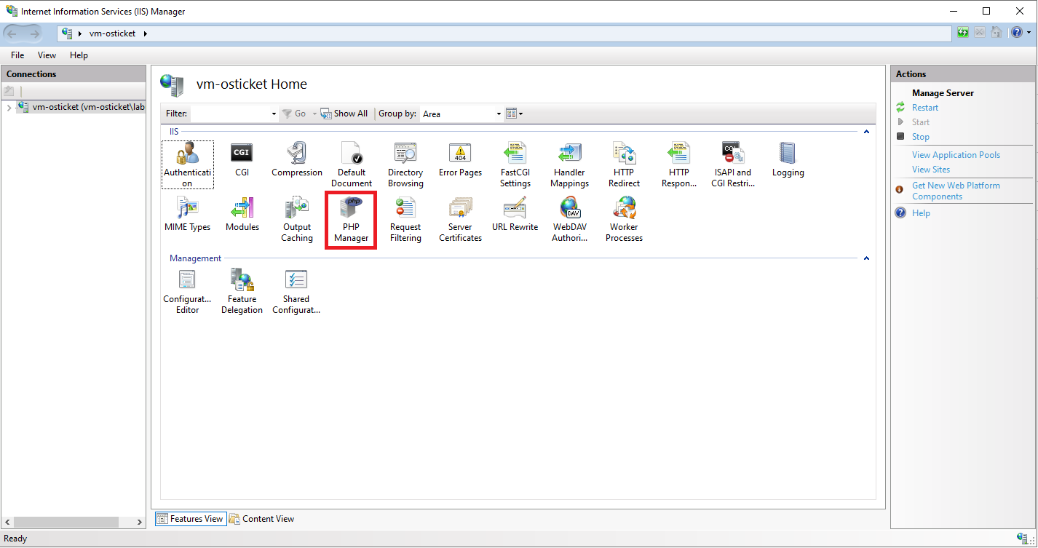
Task: Open WebDAV Authoring Rules
Action: (x=569, y=219)
